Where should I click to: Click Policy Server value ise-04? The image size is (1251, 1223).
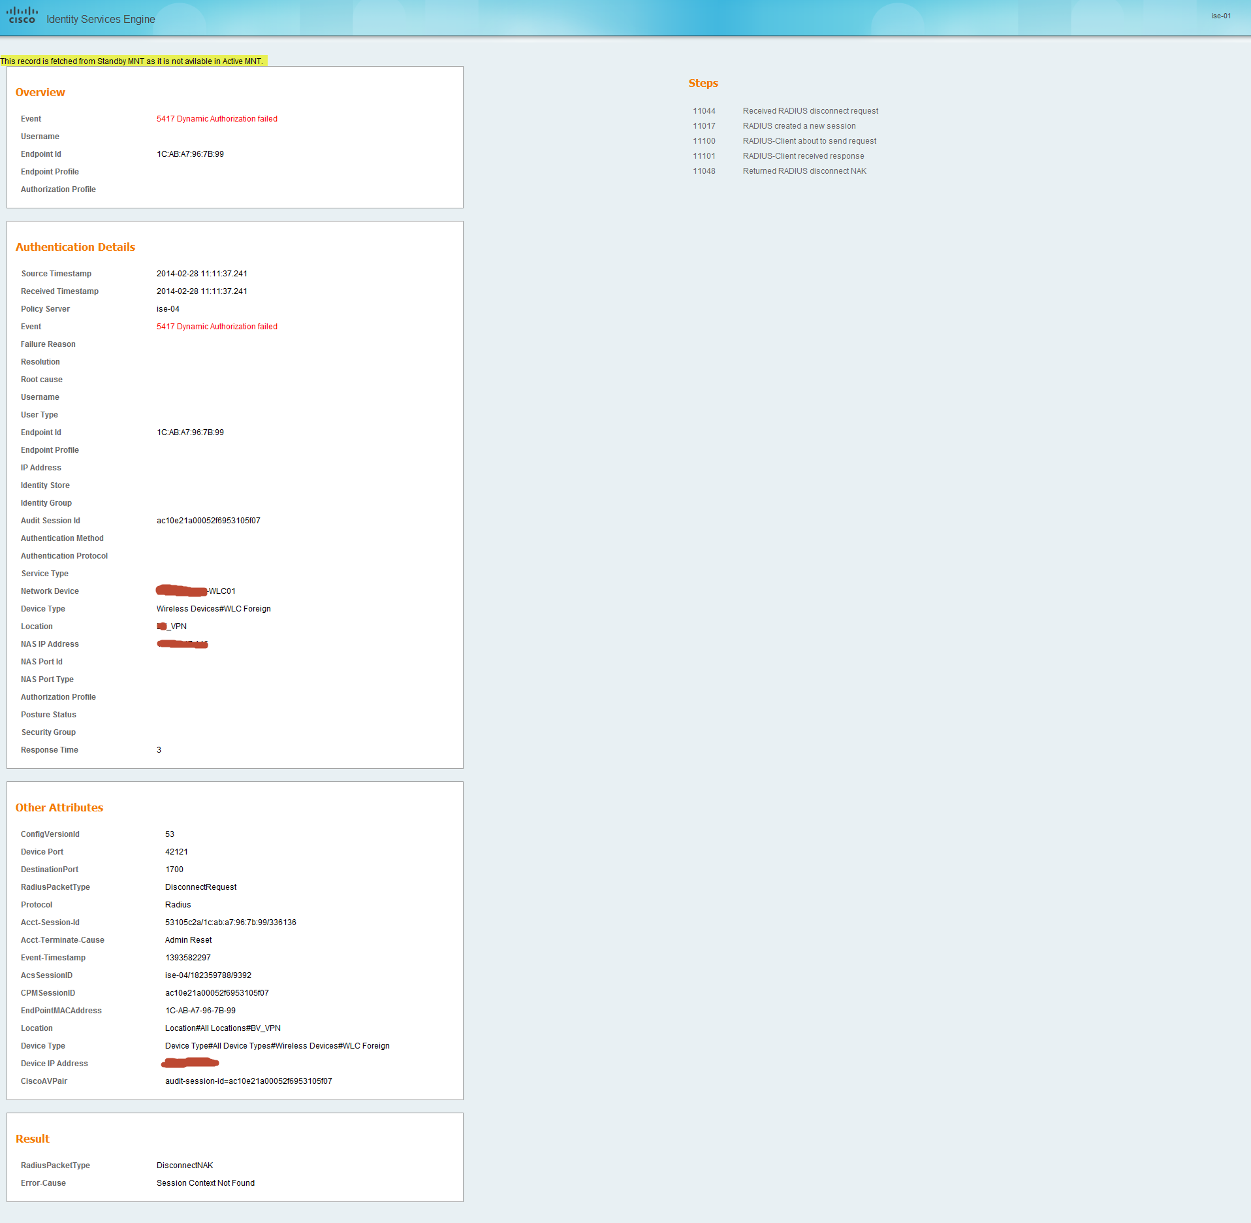point(168,309)
